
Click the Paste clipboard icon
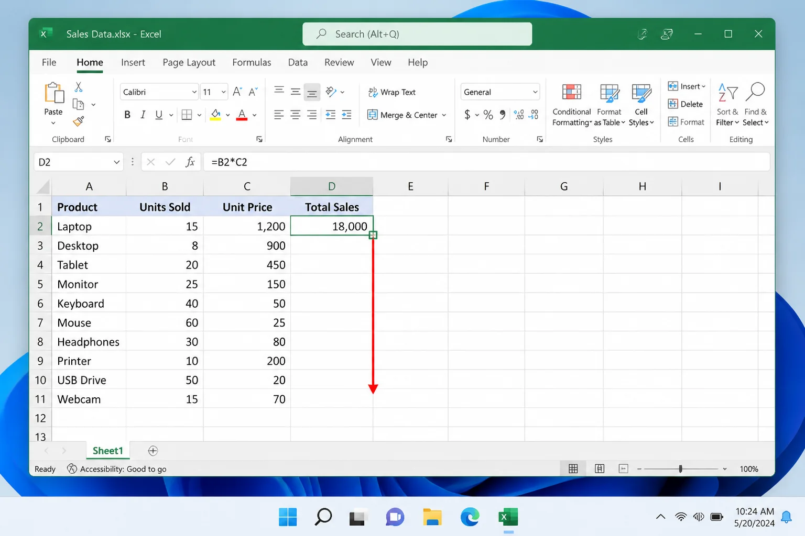pyautogui.click(x=54, y=93)
